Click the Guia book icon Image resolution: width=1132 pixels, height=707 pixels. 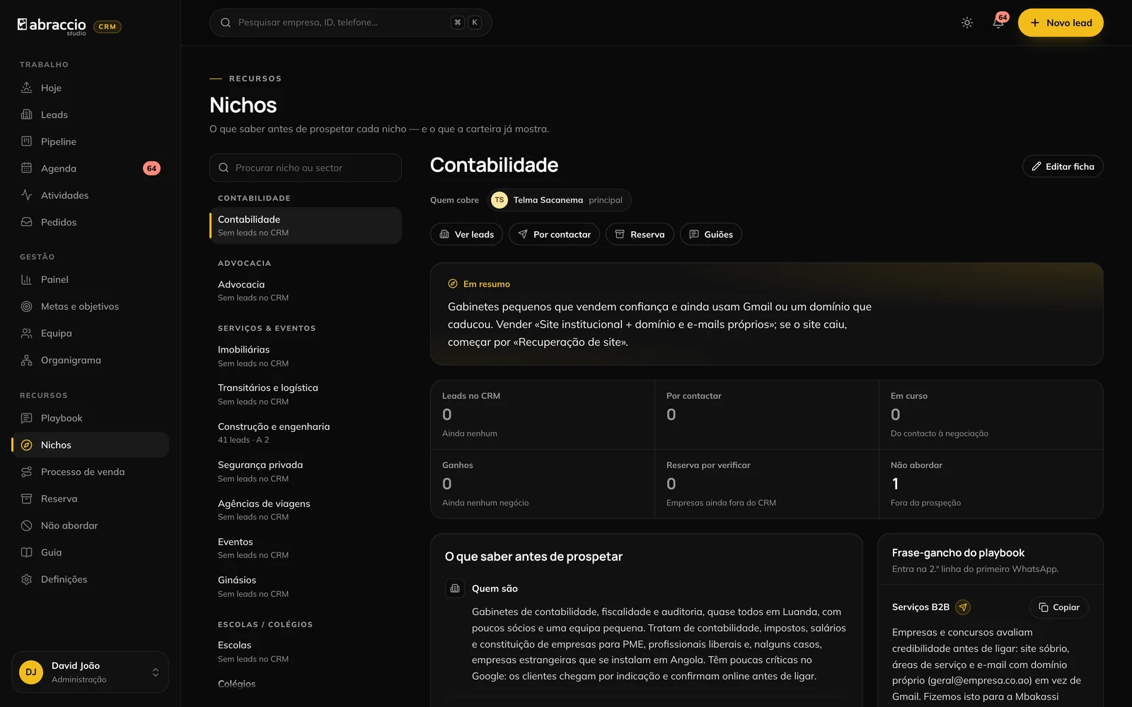pos(26,552)
